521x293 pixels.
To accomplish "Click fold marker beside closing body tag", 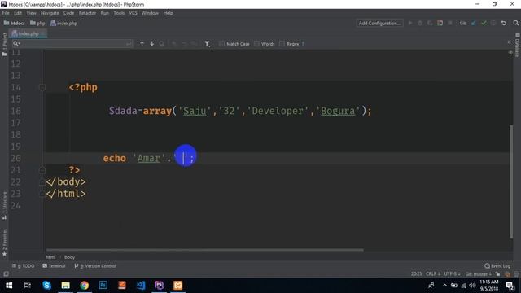I will (42, 182).
